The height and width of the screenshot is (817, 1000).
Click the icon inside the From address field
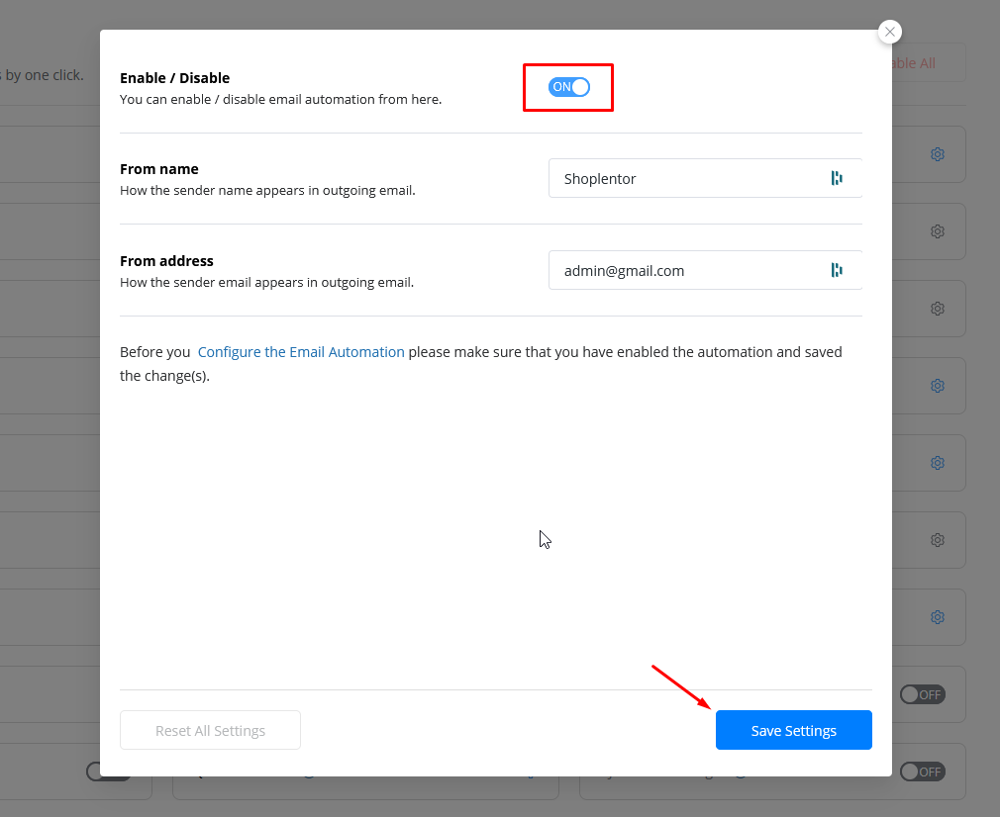click(837, 270)
